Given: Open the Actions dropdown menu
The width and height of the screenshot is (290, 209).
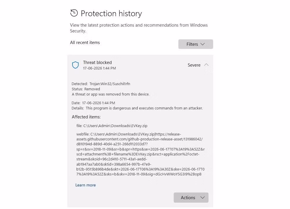Looking at the screenshot, I should pos(191,197).
